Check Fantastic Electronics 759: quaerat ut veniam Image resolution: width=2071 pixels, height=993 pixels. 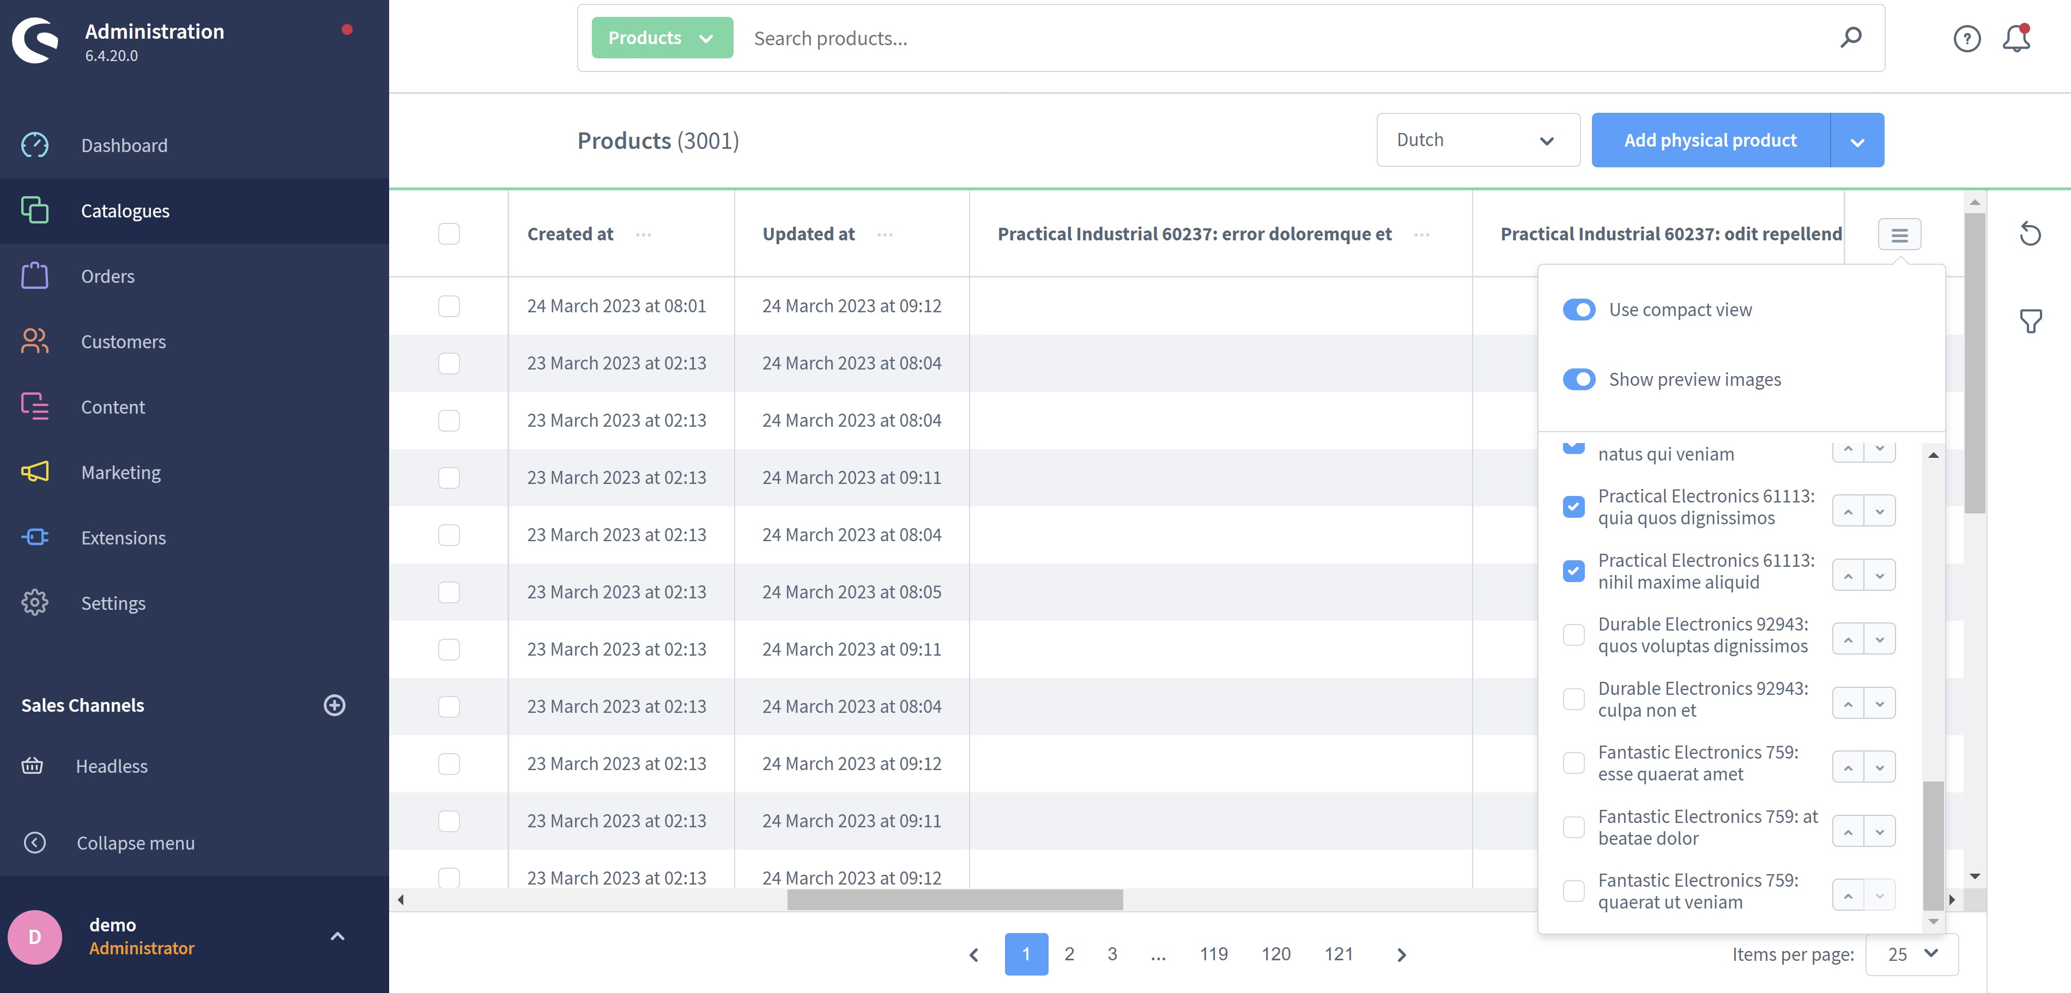(1573, 891)
